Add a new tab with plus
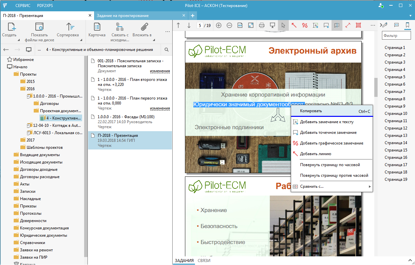 click(x=193, y=16)
